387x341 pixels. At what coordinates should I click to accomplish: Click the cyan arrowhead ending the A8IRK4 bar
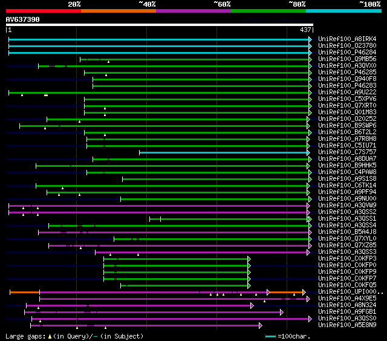coord(310,39)
